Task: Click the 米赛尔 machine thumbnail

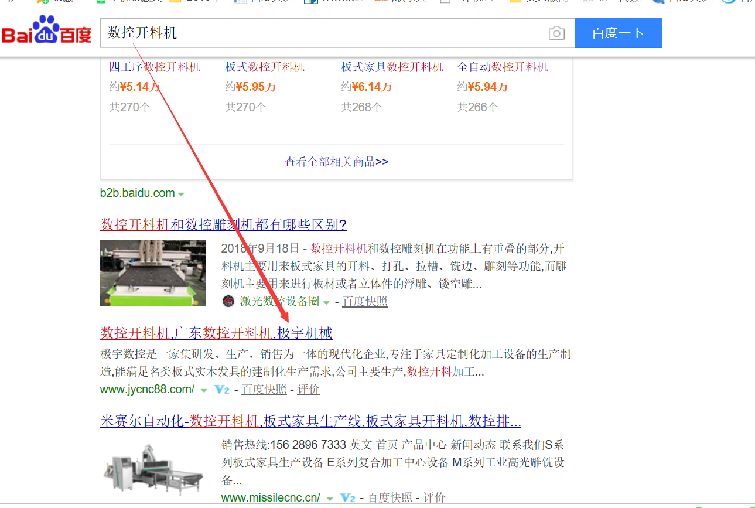Action: pyautogui.click(x=153, y=470)
